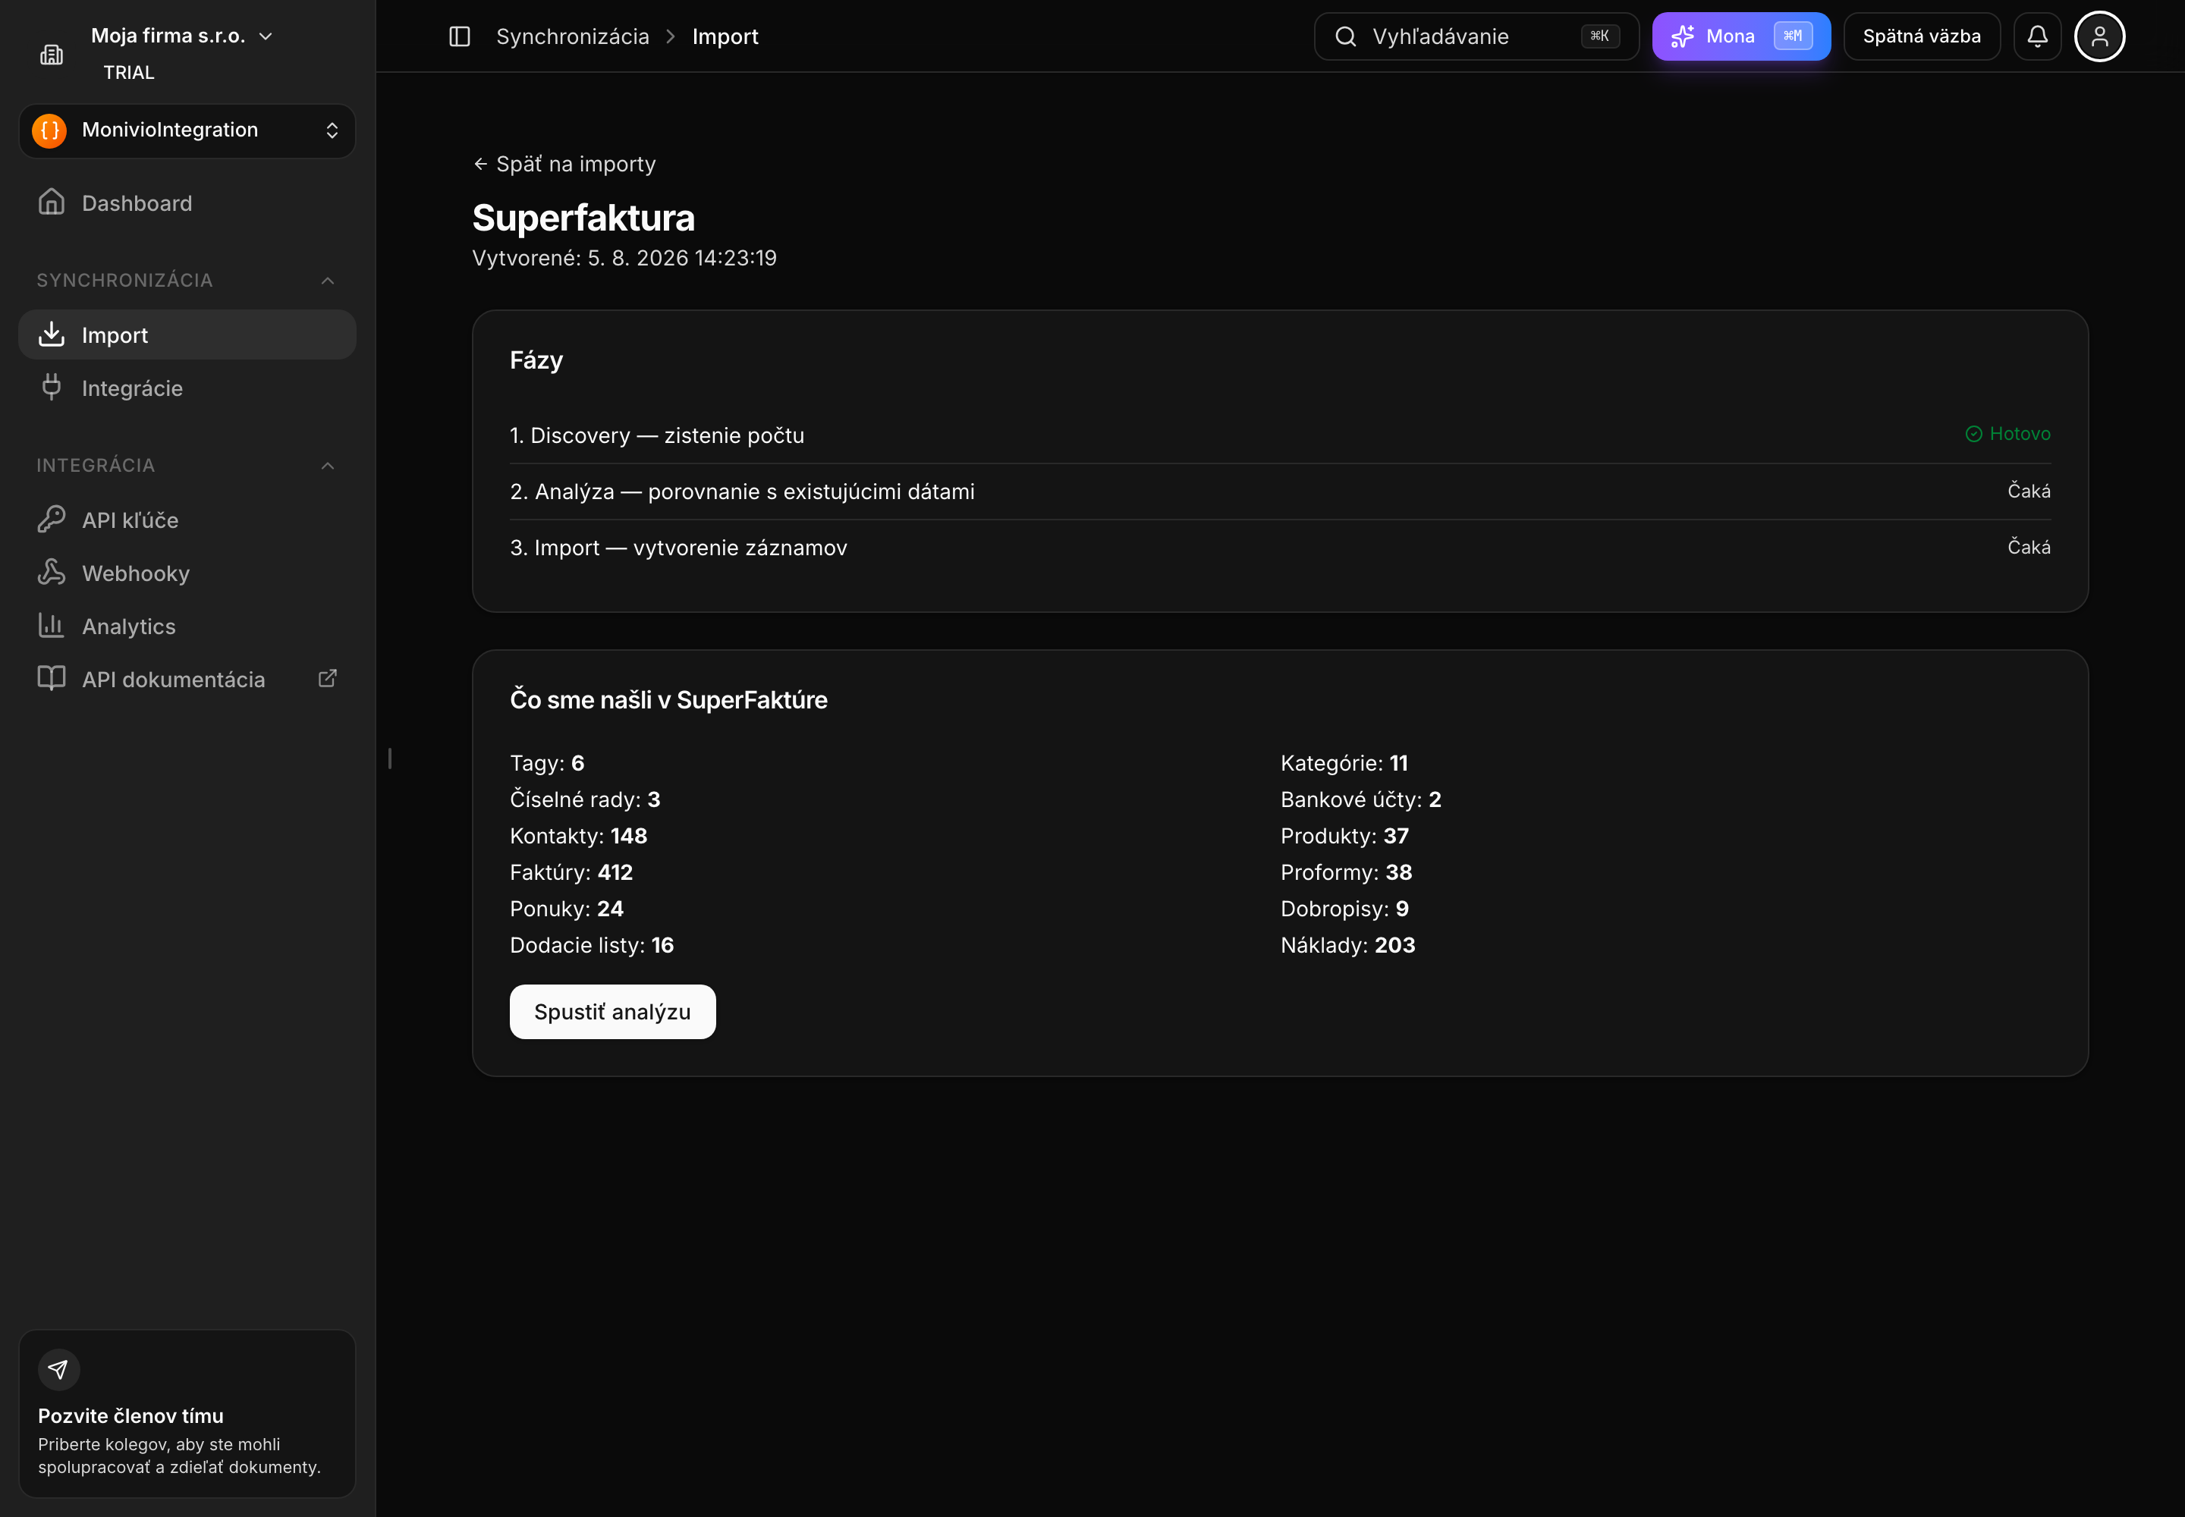Open the user profile avatar

pos(2099,36)
